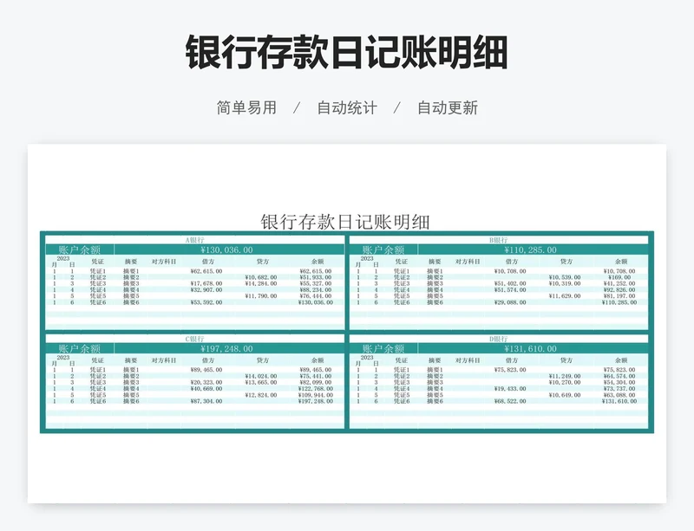
Task: Click credit cell ¥10,539.00 in B银行
Action: [x=565, y=277]
